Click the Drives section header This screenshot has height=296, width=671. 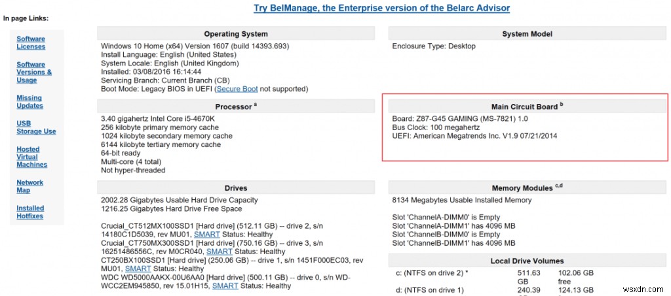[236, 188]
